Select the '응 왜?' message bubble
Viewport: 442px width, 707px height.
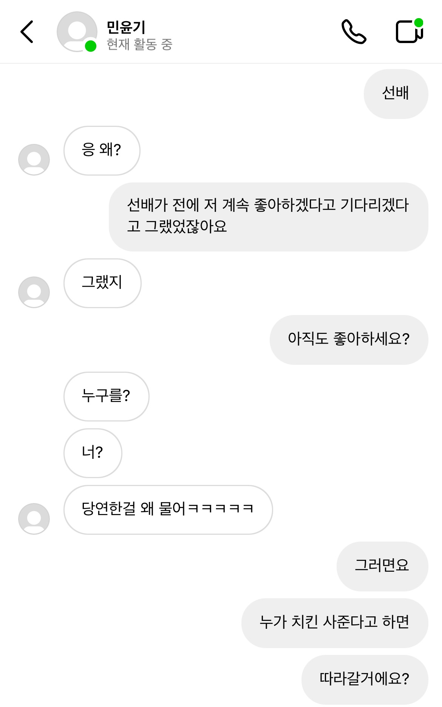tap(102, 150)
